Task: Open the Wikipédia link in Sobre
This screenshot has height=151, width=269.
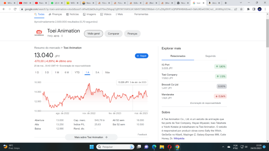Action: tap(179, 138)
